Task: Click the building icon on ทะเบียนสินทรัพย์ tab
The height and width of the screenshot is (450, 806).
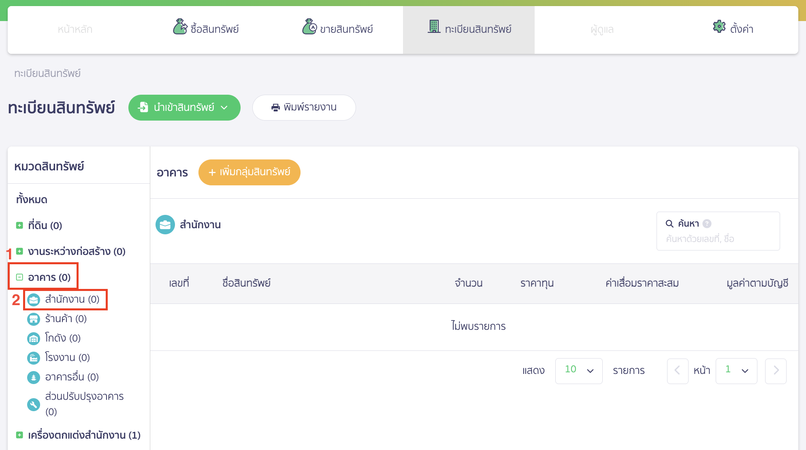Action: tap(435, 27)
